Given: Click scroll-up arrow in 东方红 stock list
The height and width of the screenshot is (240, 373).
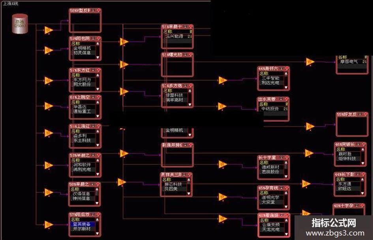Looking at the screenshot, I should coord(97,75).
